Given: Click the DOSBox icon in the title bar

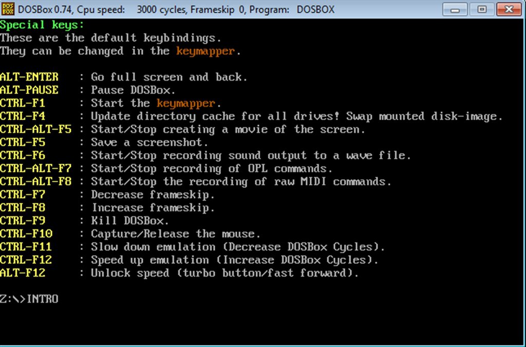Looking at the screenshot, I should [8, 9].
